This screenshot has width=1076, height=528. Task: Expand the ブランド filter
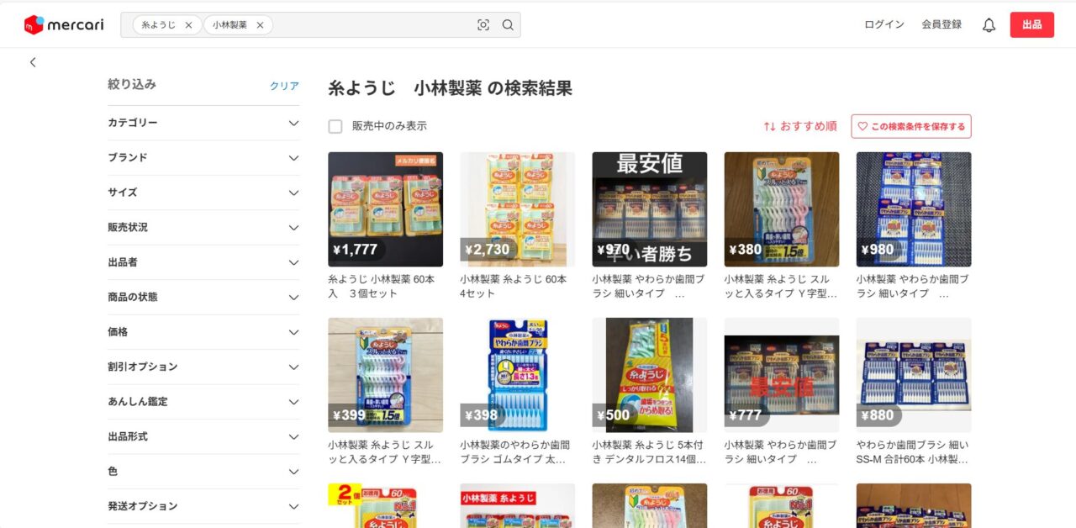click(x=203, y=158)
